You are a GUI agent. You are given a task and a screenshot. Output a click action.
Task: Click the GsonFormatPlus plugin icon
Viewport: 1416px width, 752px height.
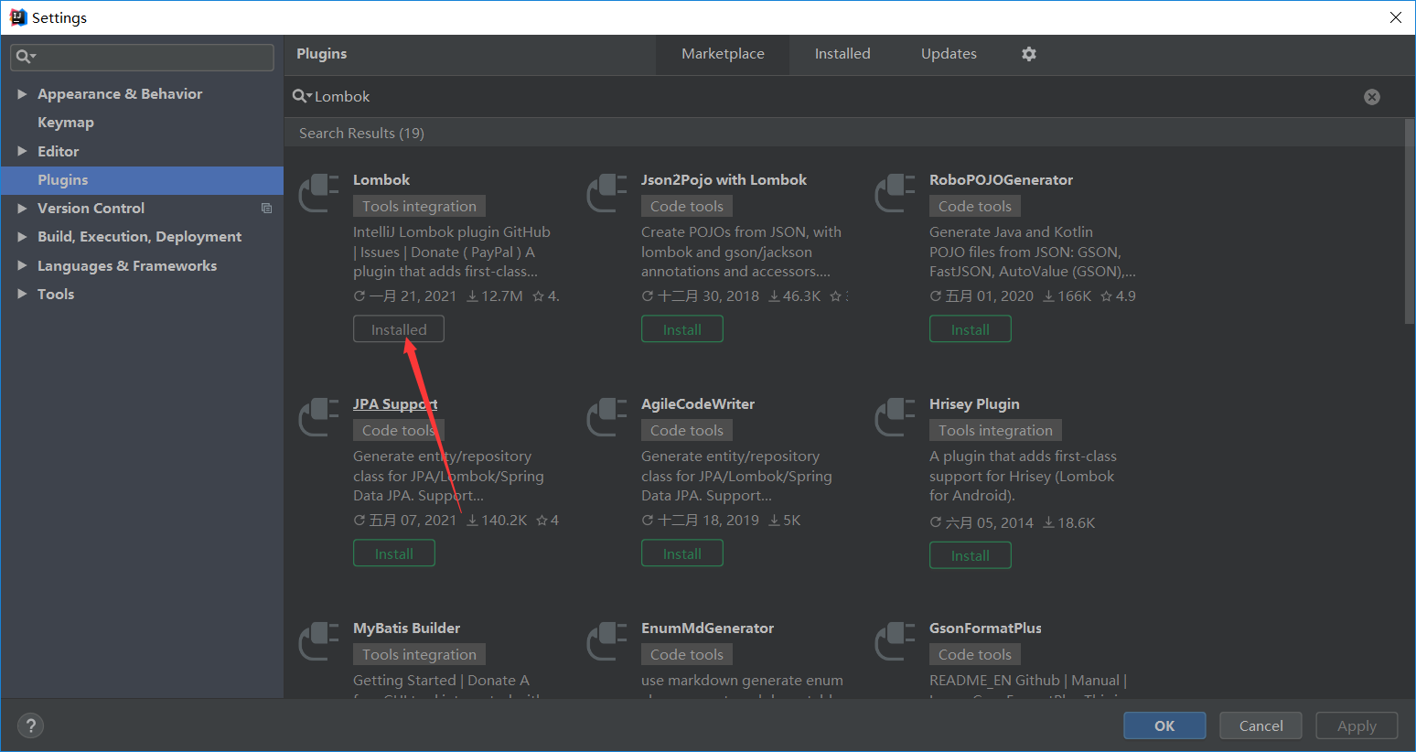tap(896, 640)
